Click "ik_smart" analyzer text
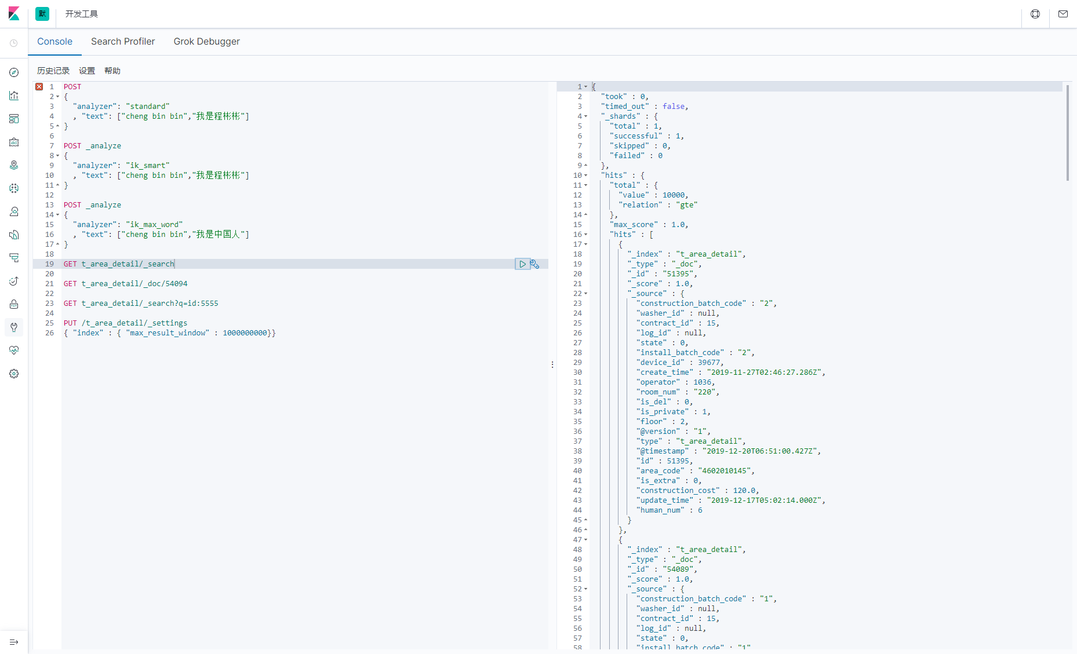 point(148,166)
